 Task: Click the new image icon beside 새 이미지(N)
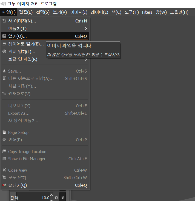[4, 21]
